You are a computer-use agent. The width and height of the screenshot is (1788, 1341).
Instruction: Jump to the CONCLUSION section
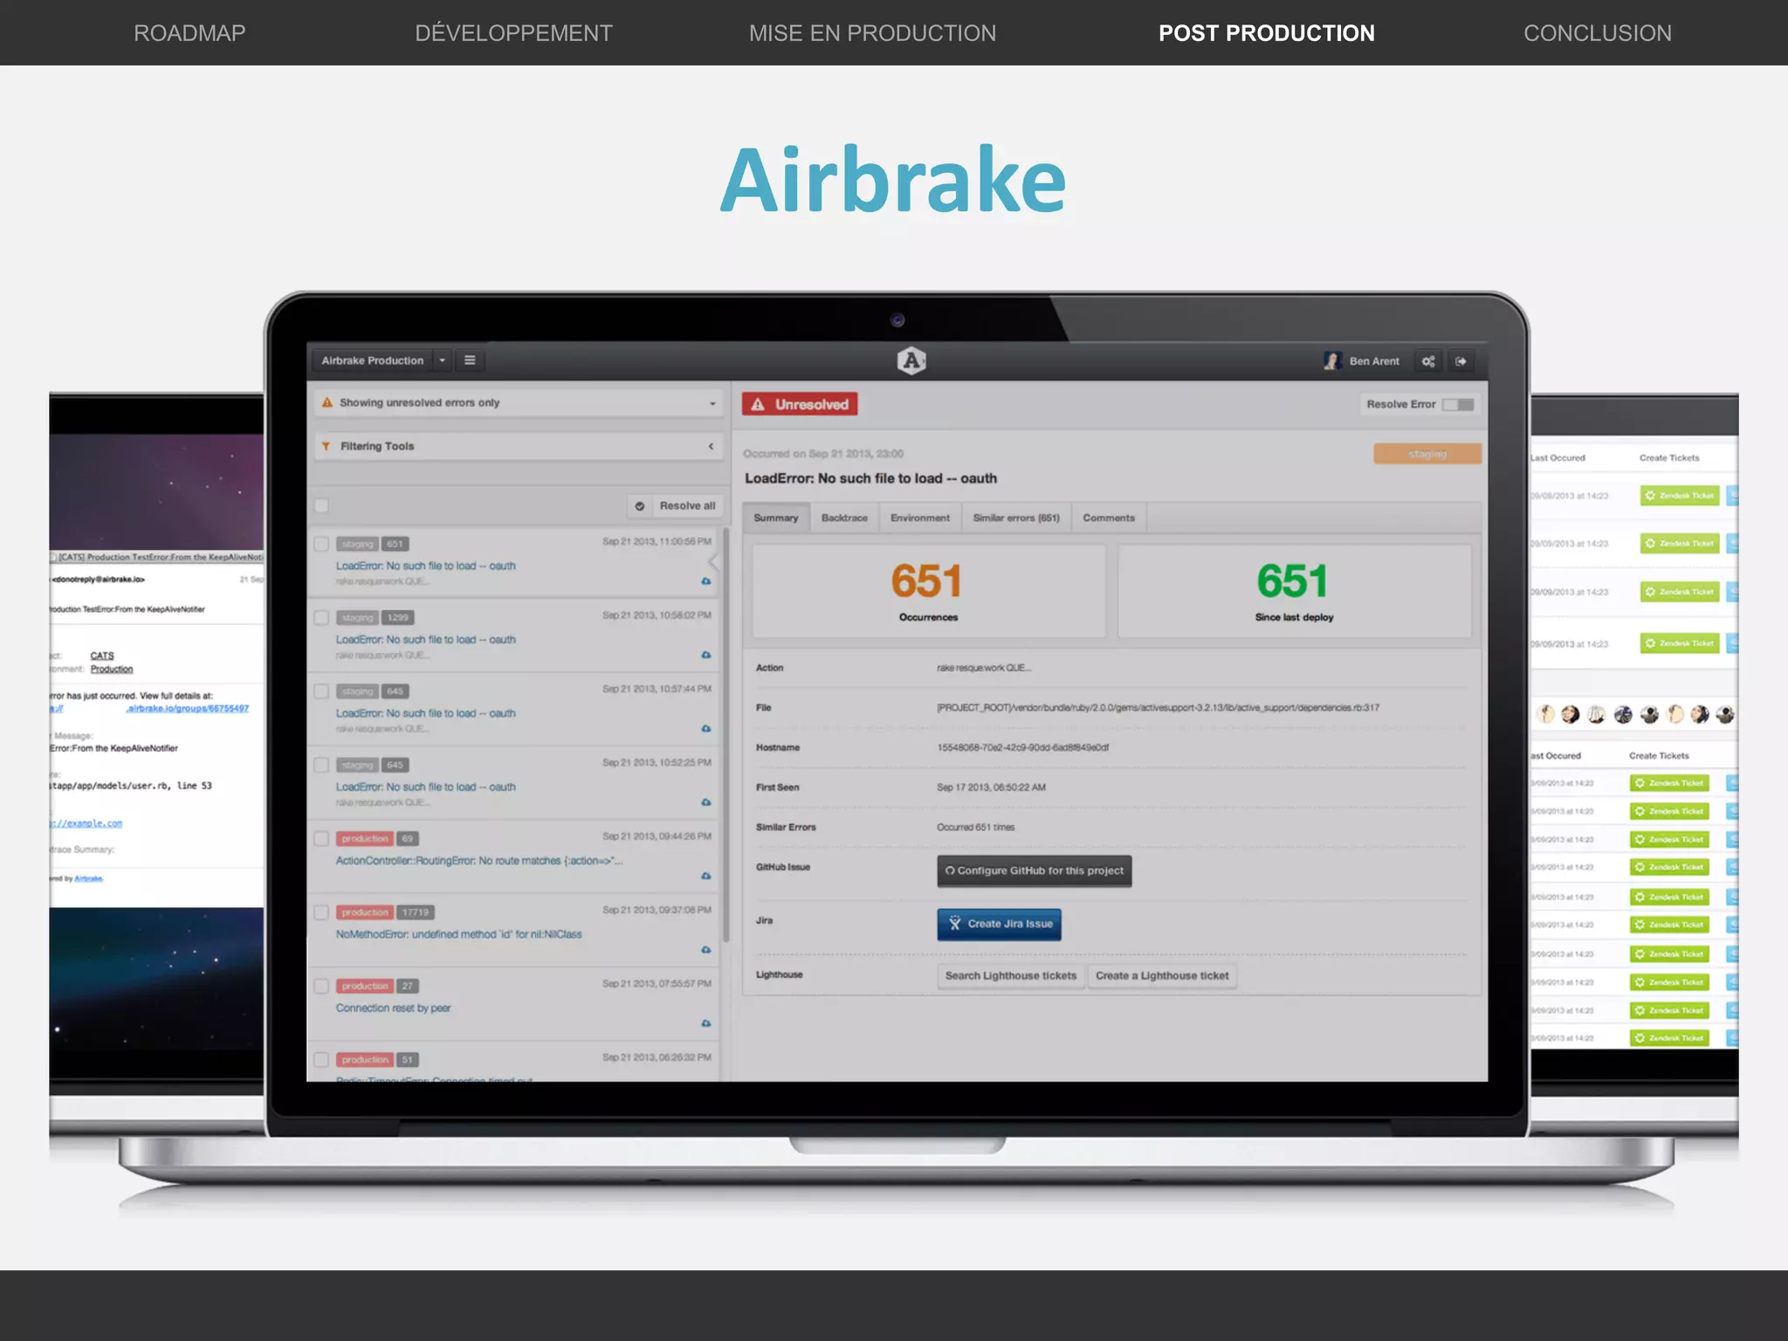[x=1597, y=33]
